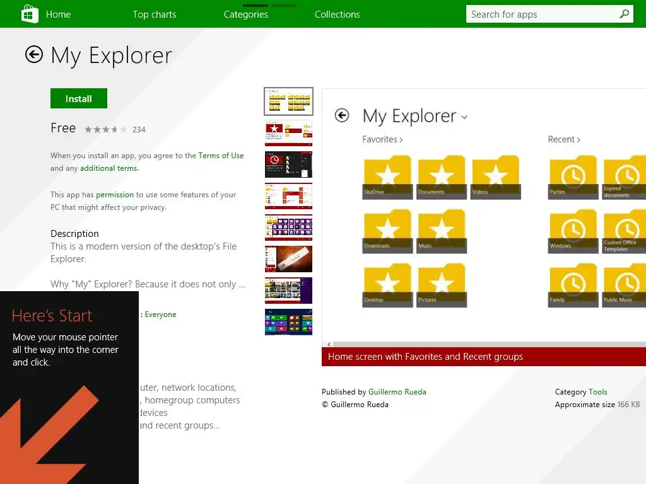
Task: Open Categories in the navigation bar
Action: pyautogui.click(x=246, y=14)
